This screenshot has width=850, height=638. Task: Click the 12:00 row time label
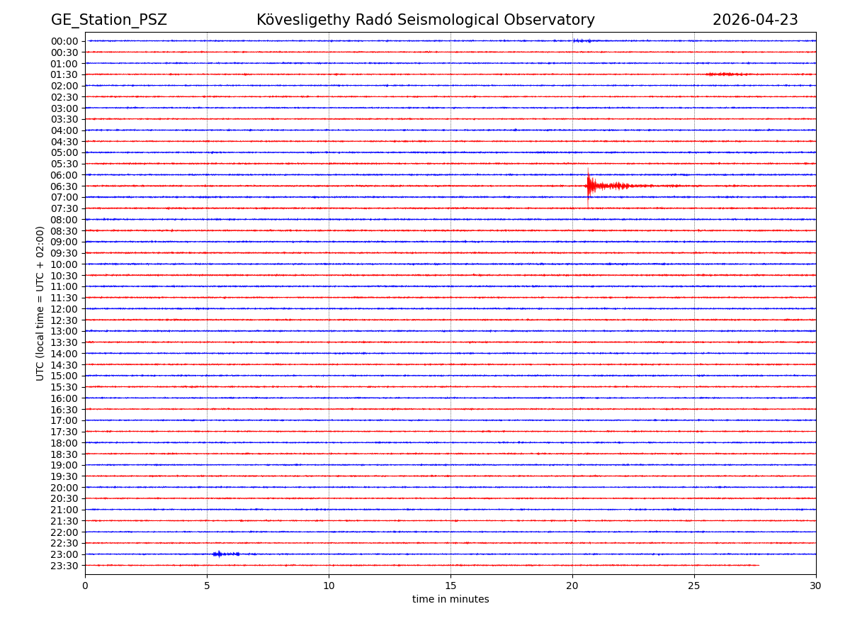point(64,309)
